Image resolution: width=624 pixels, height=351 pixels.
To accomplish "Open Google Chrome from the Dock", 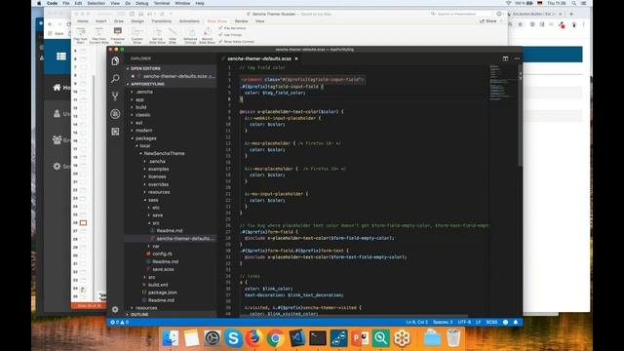I will point(275,338).
